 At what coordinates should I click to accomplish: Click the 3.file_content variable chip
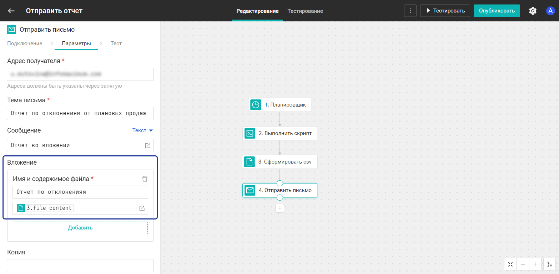[x=45, y=208]
